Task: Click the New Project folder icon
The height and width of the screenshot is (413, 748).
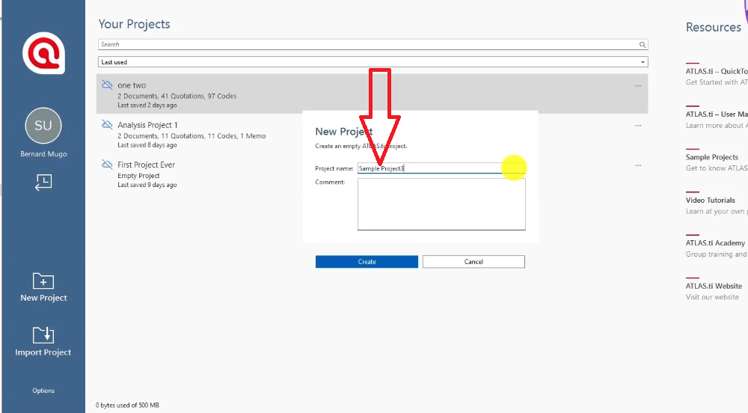Action: pos(43,281)
